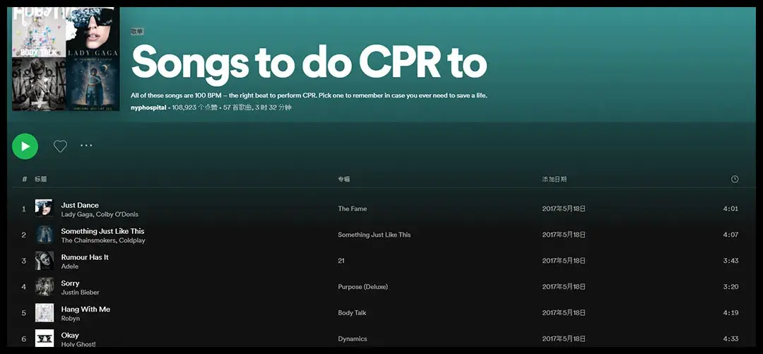Click track number 3

click(x=24, y=261)
